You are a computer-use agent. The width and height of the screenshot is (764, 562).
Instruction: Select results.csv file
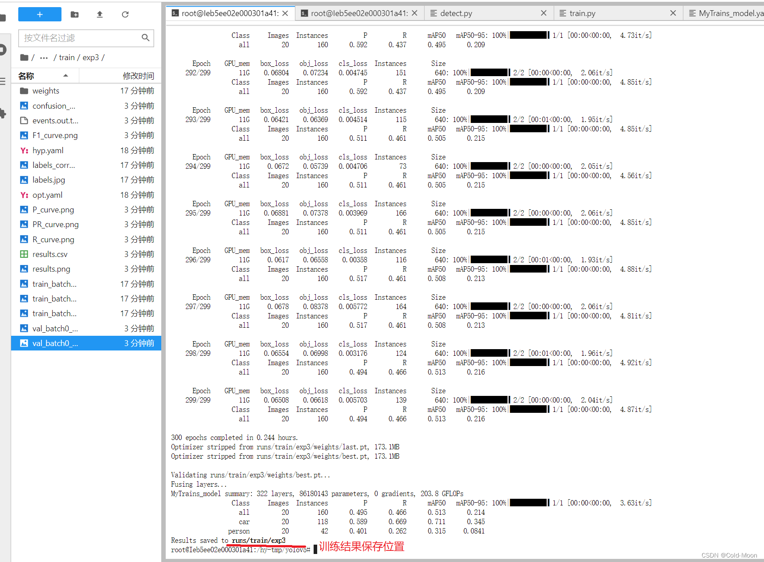(86, 254)
